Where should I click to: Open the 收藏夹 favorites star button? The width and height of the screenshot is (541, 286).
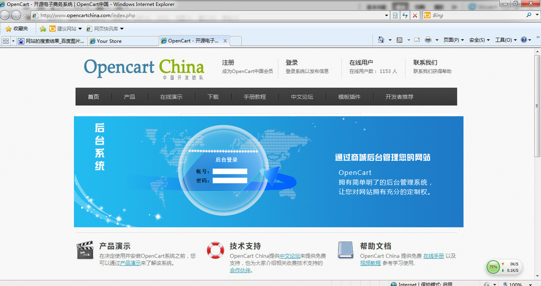point(17,29)
